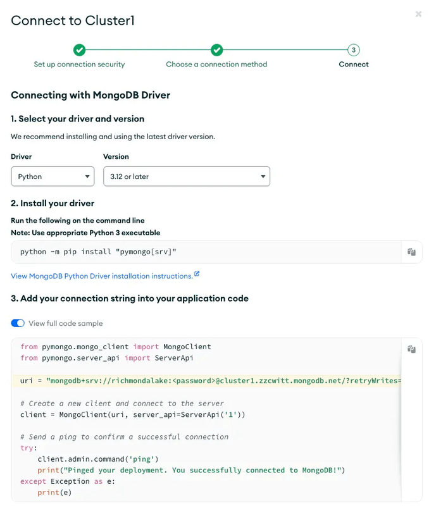The width and height of the screenshot is (436, 506).
Task: Toggle View full code sample switch
Action: click(18, 323)
